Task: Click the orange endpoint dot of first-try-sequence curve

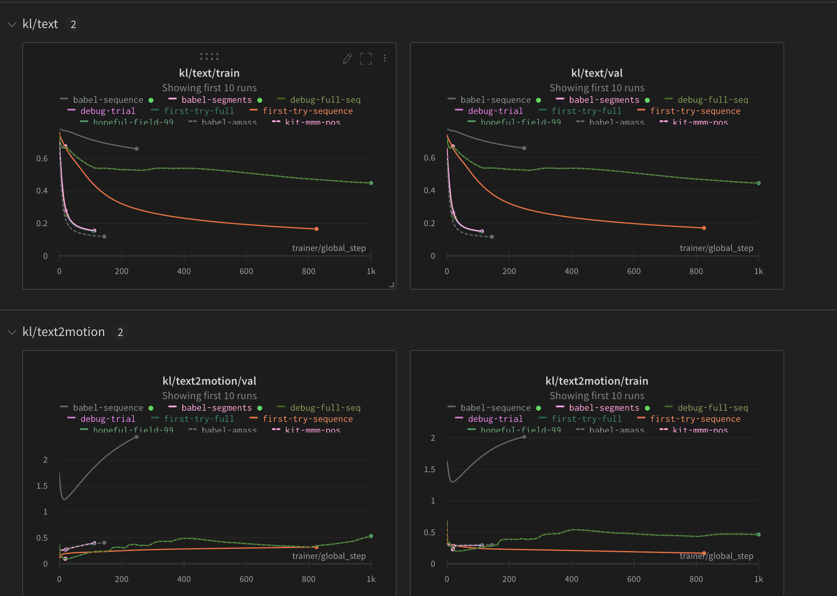Action: click(x=316, y=229)
